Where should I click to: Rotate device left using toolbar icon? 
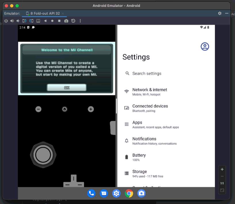point(24,21)
